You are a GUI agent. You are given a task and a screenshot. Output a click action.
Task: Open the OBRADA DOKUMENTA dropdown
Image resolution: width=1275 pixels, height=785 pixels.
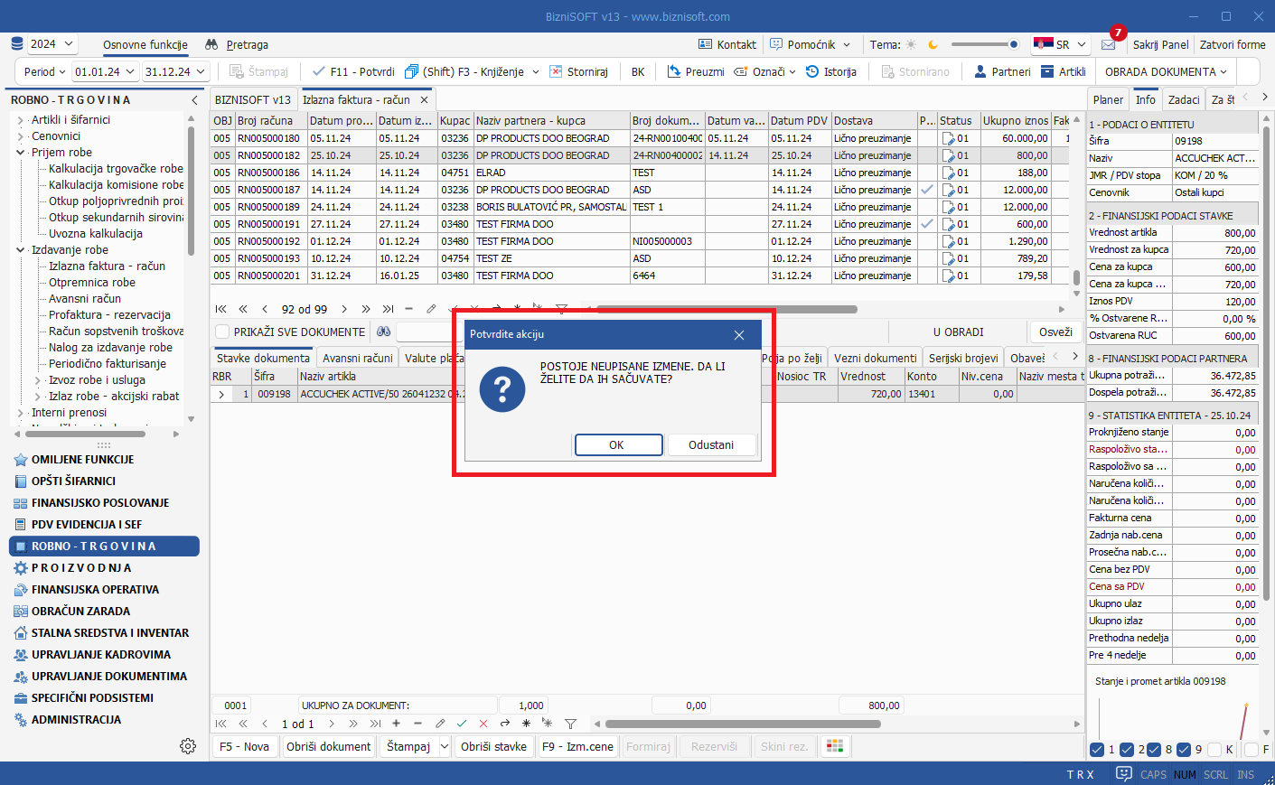pyautogui.click(x=1166, y=71)
